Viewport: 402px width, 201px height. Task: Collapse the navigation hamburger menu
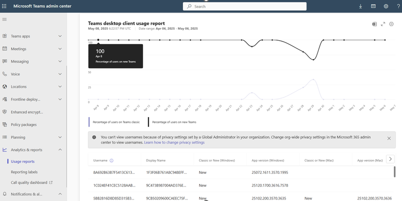(x=5, y=20)
